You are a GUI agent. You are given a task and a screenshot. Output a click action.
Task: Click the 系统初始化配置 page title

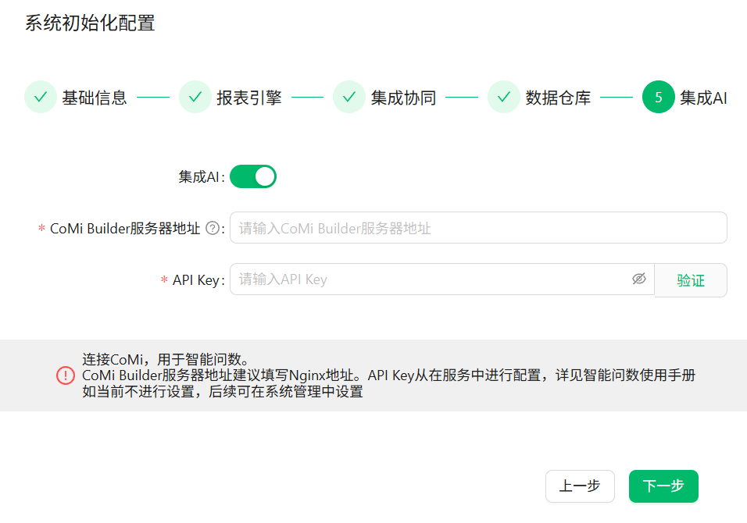point(90,23)
